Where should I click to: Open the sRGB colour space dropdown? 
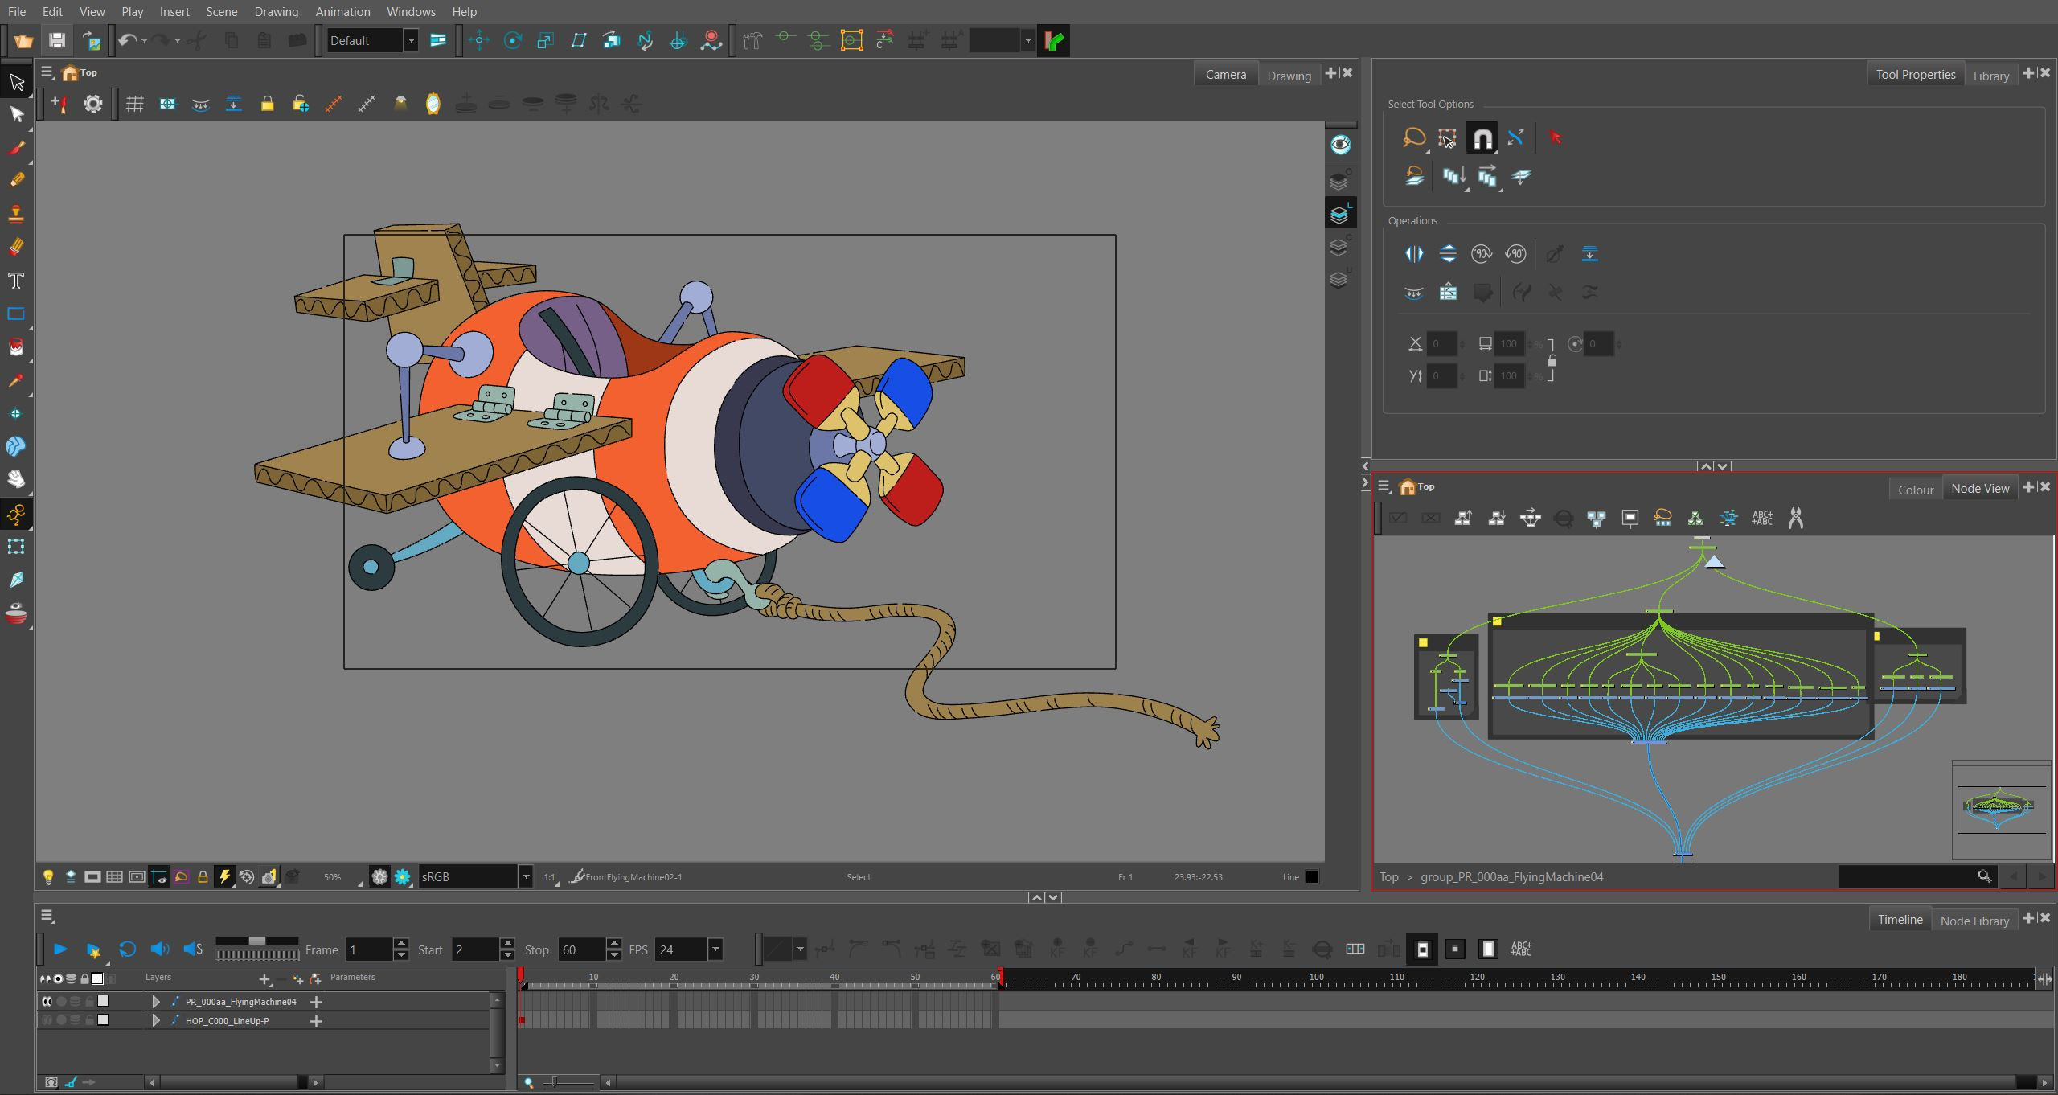tap(526, 877)
